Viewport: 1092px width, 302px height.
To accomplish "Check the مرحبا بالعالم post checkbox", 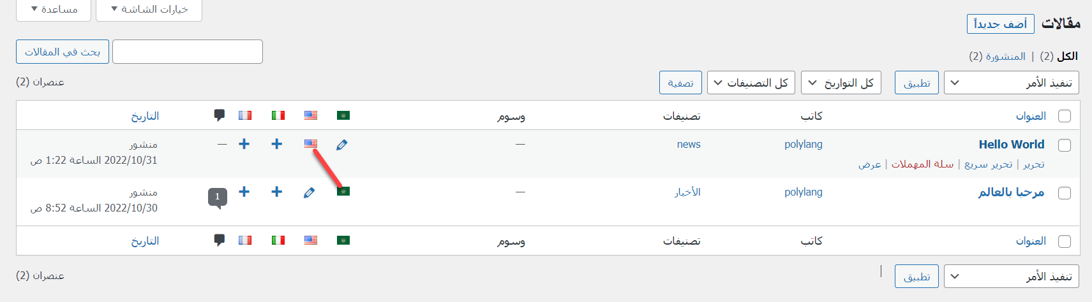I will tap(1065, 193).
